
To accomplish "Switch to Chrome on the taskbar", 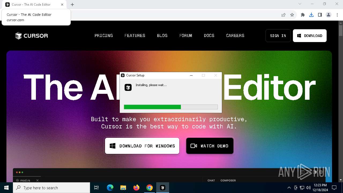I will pos(150,188).
